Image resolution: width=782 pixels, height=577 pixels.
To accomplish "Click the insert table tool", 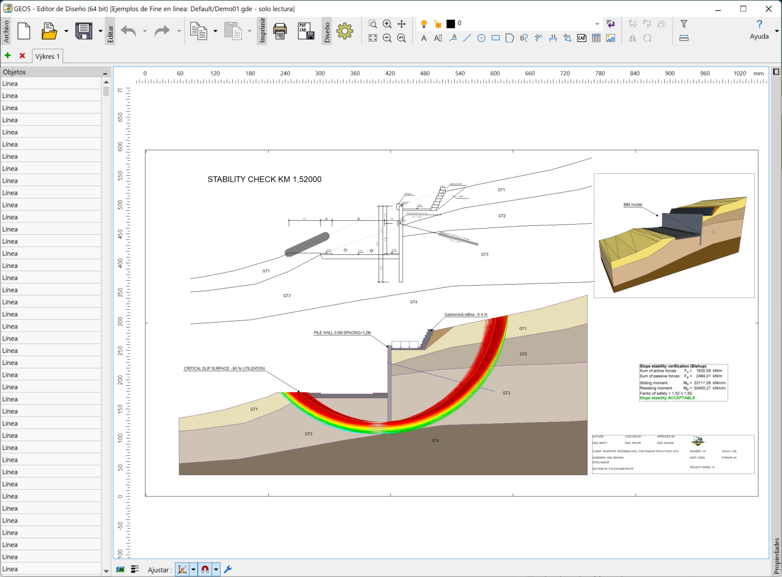I will pyautogui.click(x=596, y=39).
